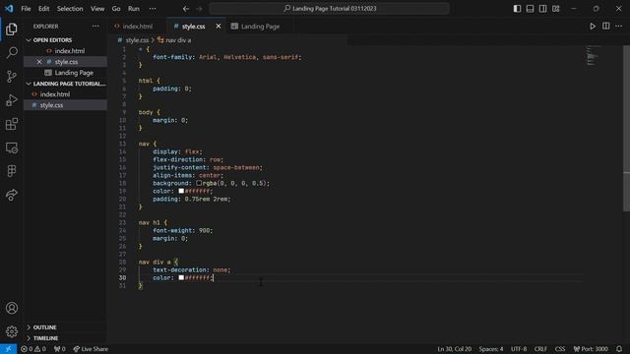Open nav color #ffffff swatch line 19

click(x=181, y=191)
